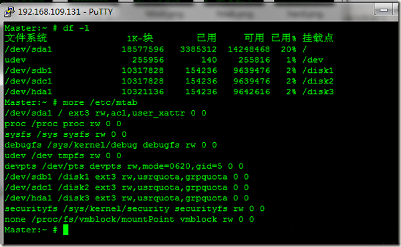
Task: Click the 18577596 block count value
Action: [x=143, y=49]
